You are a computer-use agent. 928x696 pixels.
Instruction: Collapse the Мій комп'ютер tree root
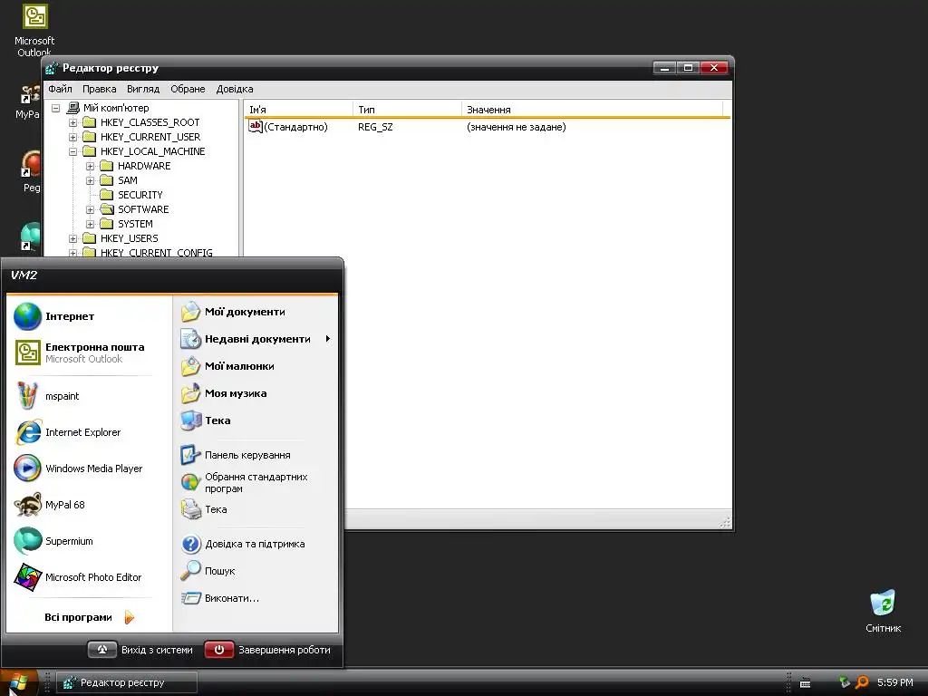(55, 109)
